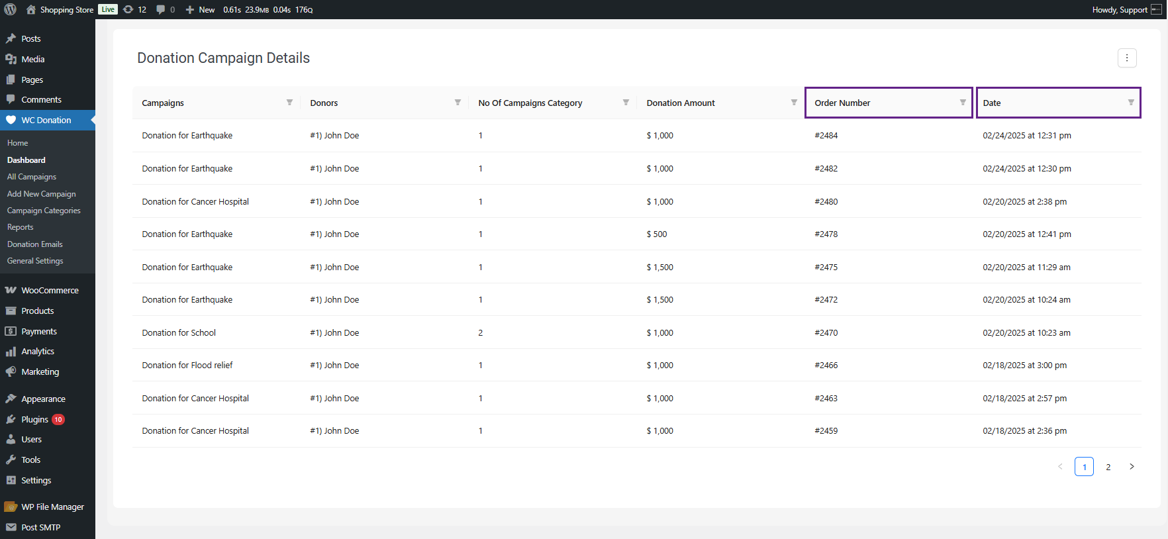The width and height of the screenshot is (1168, 539).
Task: Open All Campaigns submenu item
Action: tap(32, 177)
